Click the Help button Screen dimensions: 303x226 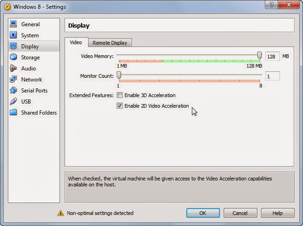click(278, 213)
